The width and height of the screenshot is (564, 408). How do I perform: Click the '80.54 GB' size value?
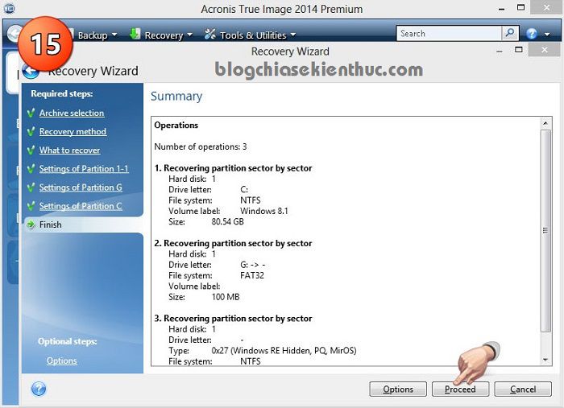tap(228, 221)
